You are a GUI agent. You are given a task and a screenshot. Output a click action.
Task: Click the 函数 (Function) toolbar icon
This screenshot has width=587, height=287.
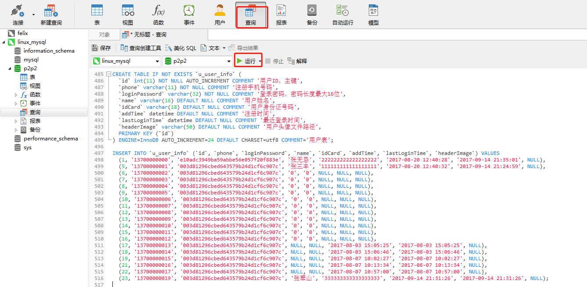click(x=158, y=14)
